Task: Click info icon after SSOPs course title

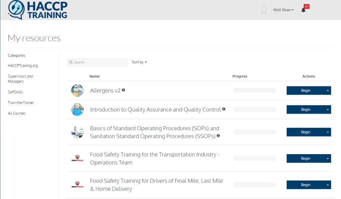Action: pyautogui.click(x=218, y=136)
